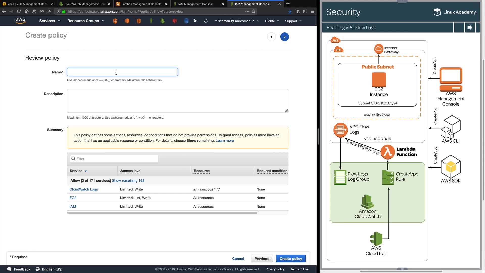Open the notifications bell
The image size is (485, 273).
click(206, 21)
